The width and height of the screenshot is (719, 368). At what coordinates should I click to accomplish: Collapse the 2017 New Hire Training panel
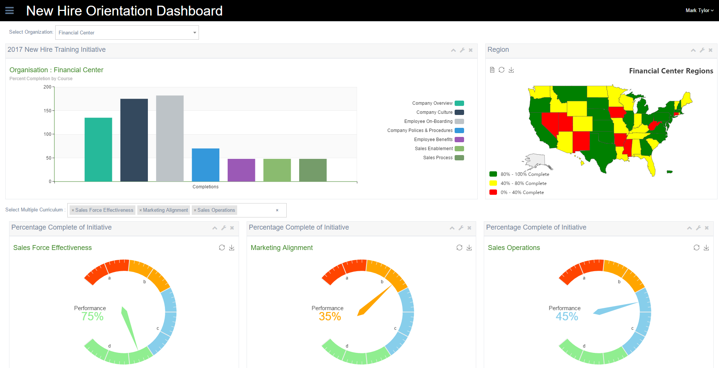click(x=453, y=50)
